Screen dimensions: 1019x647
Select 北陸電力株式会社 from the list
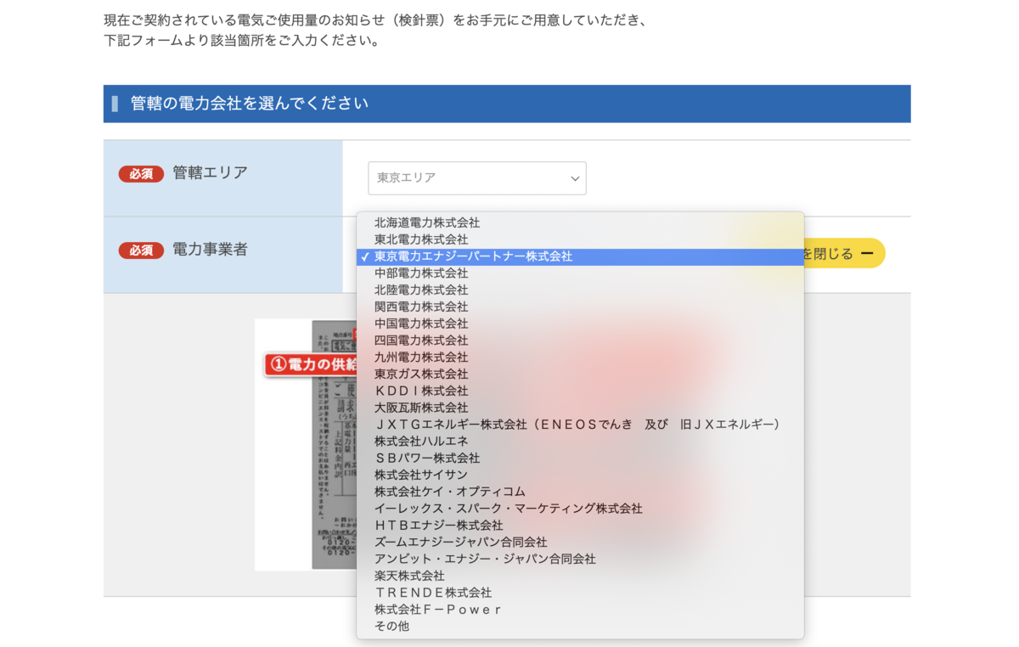pos(580,290)
